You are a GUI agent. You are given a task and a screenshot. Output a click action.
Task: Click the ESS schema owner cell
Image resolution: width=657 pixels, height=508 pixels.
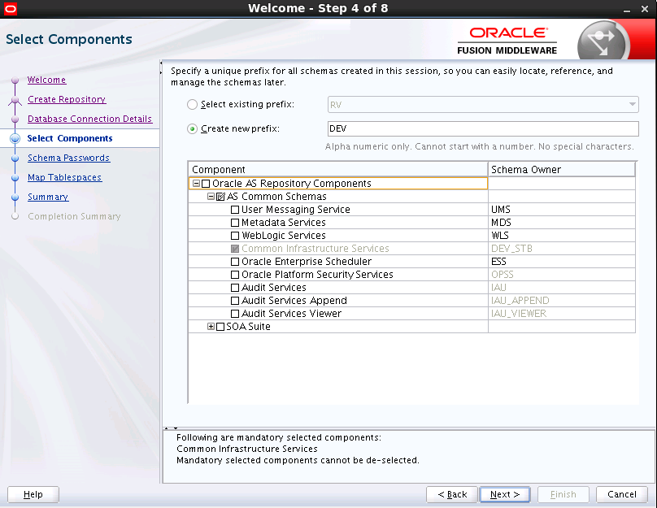coord(562,262)
